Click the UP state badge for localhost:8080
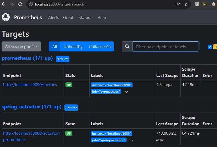Screen dimensions: 217x147 pos(69,133)
